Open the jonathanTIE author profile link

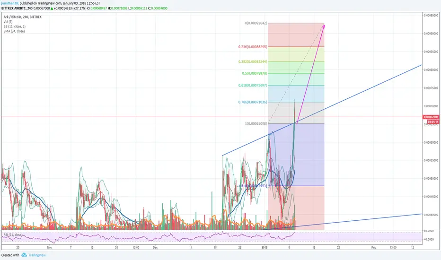point(10,3)
